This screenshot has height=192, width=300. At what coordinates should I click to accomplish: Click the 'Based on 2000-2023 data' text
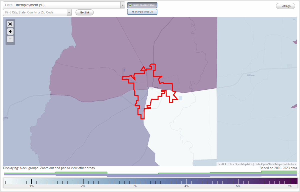click(x=278, y=168)
